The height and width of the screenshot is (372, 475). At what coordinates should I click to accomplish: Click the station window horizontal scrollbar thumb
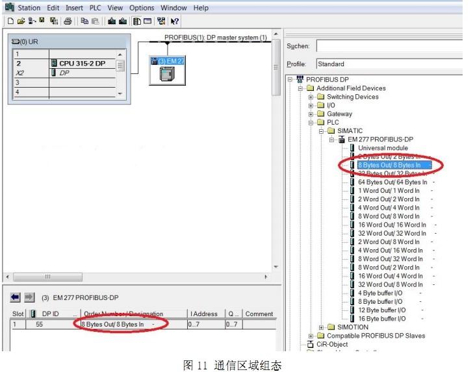47,277
